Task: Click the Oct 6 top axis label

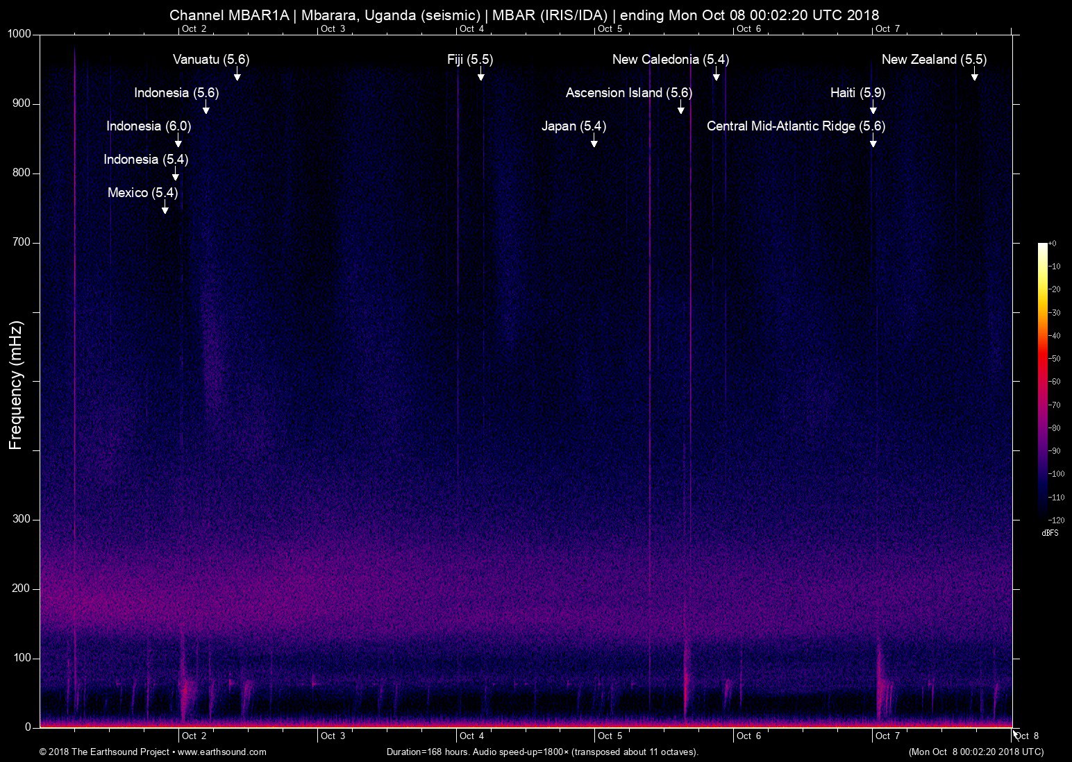Action: [x=749, y=28]
